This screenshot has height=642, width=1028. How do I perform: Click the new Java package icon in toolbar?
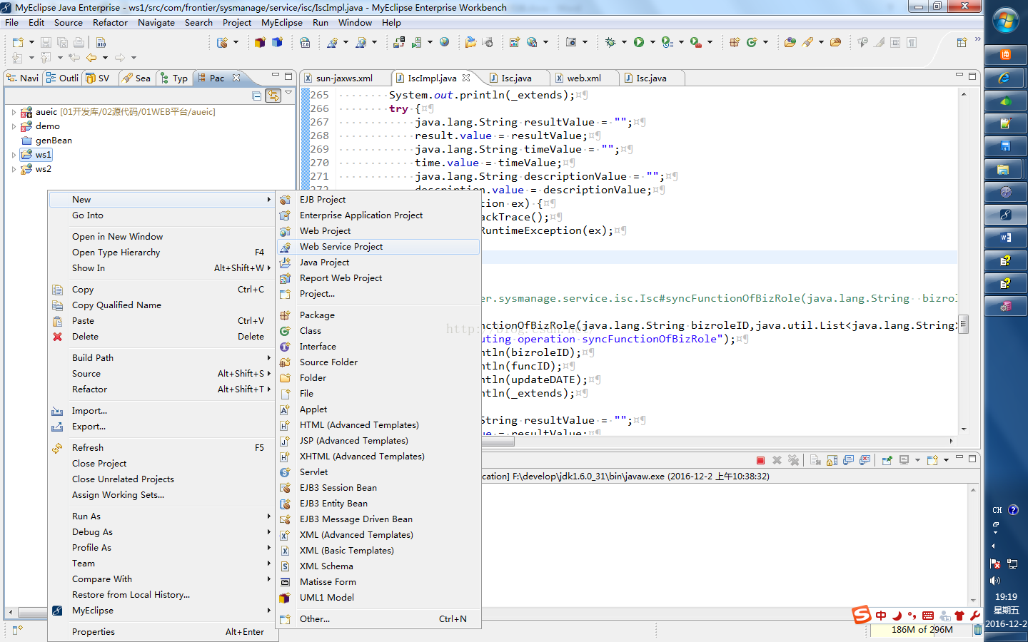tap(735, 43)
